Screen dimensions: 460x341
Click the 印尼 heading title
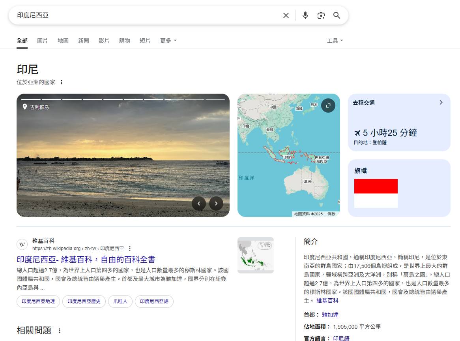28,70
